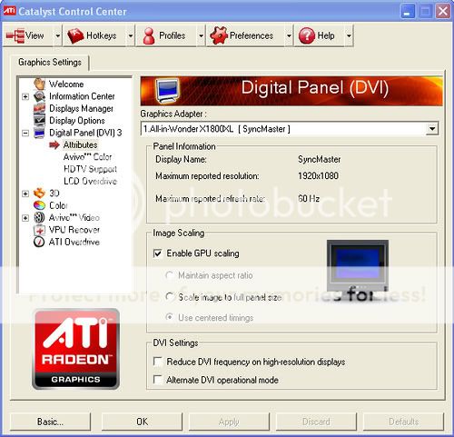Select Use centered timings option
The image size is (454, 437).
point(170,317)
